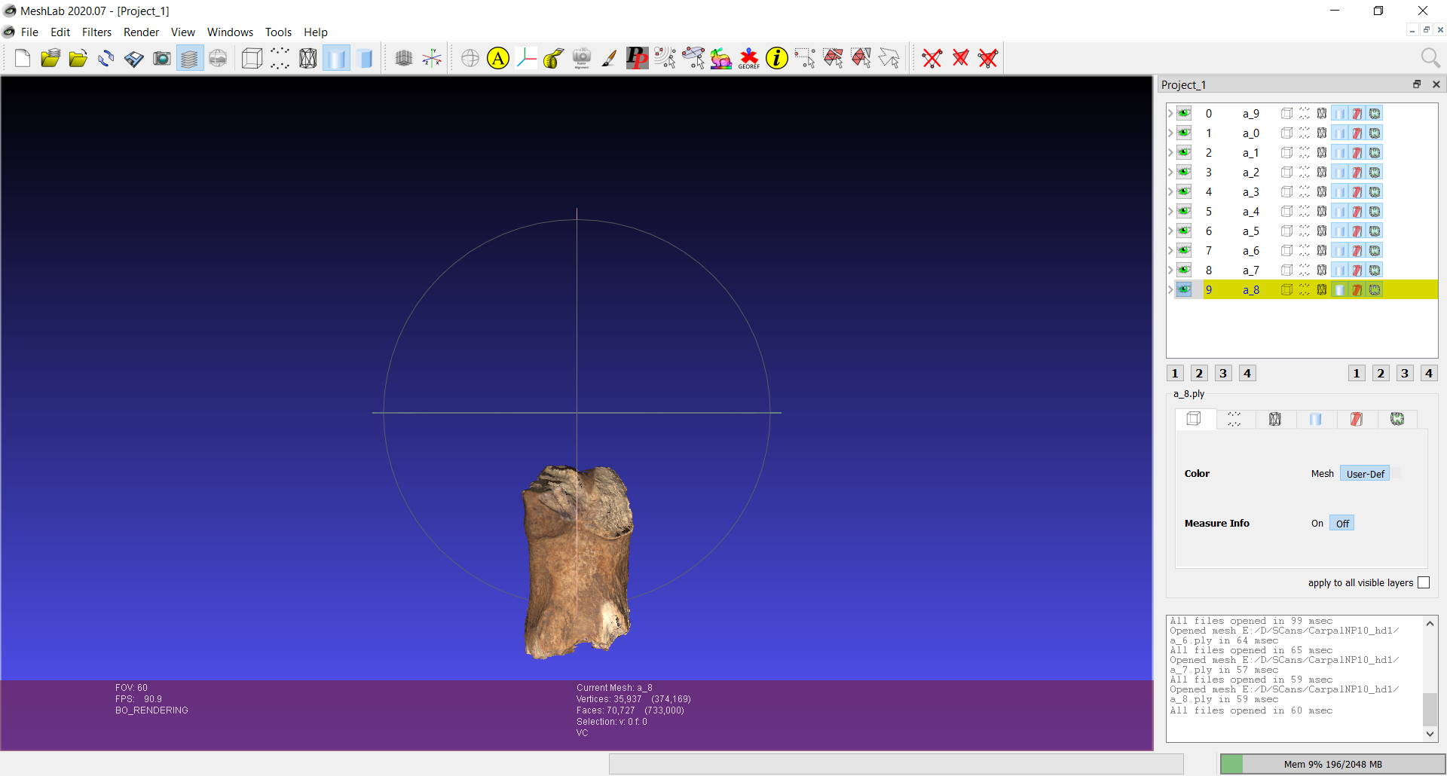Viewport: 1447px width, 776px height.
Task: Toggle the layer dialog toolbar icon
Action: (190, 58)
